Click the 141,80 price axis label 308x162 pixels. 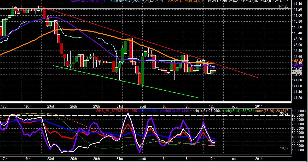(297, 80)
